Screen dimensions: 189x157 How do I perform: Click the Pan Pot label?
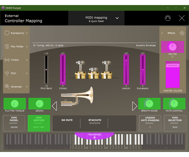click(173, 54)
